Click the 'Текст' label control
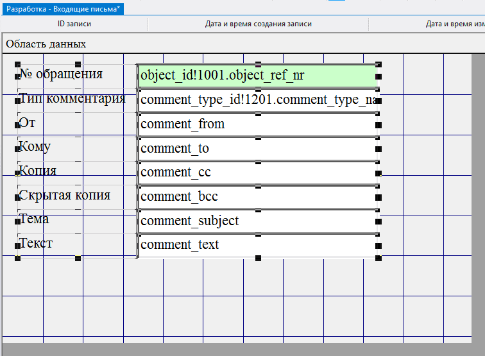485x356 pixels. (37, 244)
